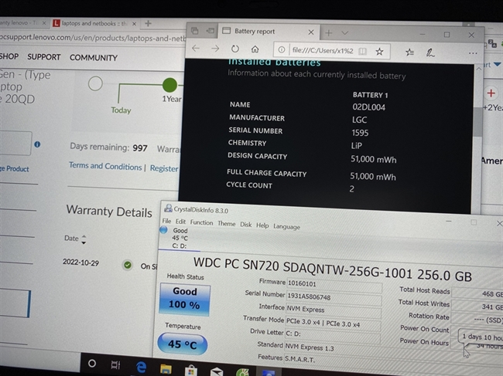Open Task View on Windows taskbar
Viewport: 503px width, 376px height.
[x=115, y=364]
